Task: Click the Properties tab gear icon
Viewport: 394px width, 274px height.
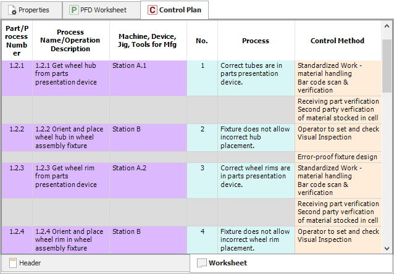Action: point(12,10)
